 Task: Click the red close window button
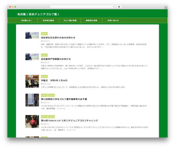point(10,7)
